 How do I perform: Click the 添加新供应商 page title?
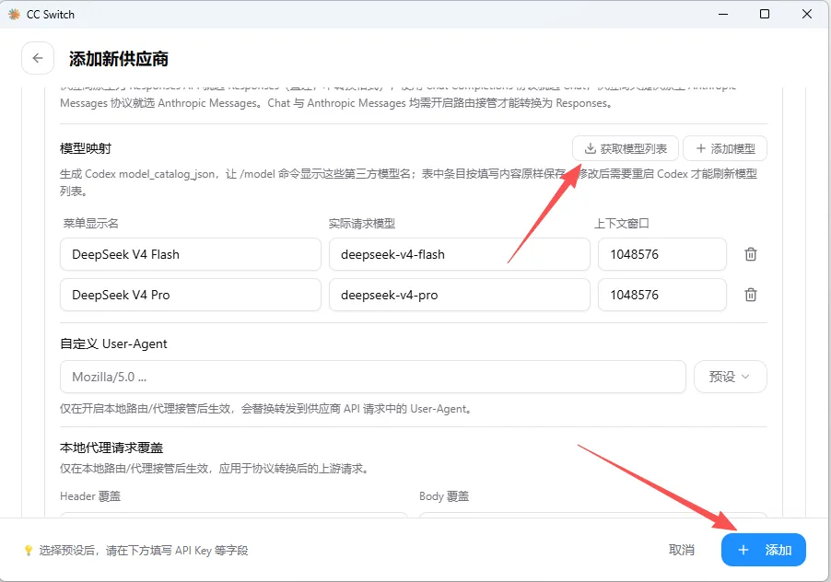point(119,59)
